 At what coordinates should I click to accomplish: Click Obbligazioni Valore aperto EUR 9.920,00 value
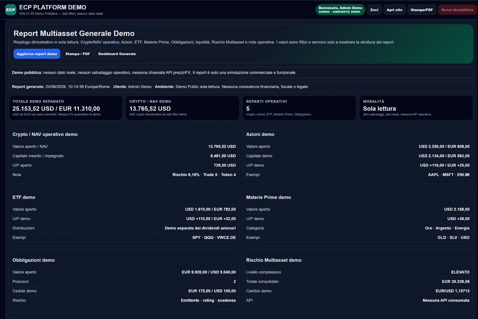tap(209, 272)
